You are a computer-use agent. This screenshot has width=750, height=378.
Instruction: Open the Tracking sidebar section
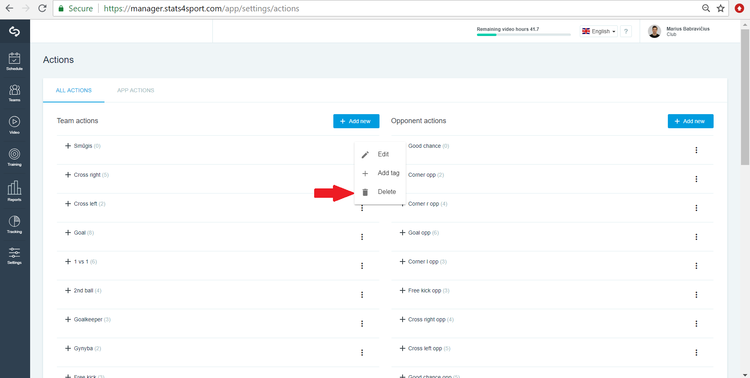[x=14, y=225]
